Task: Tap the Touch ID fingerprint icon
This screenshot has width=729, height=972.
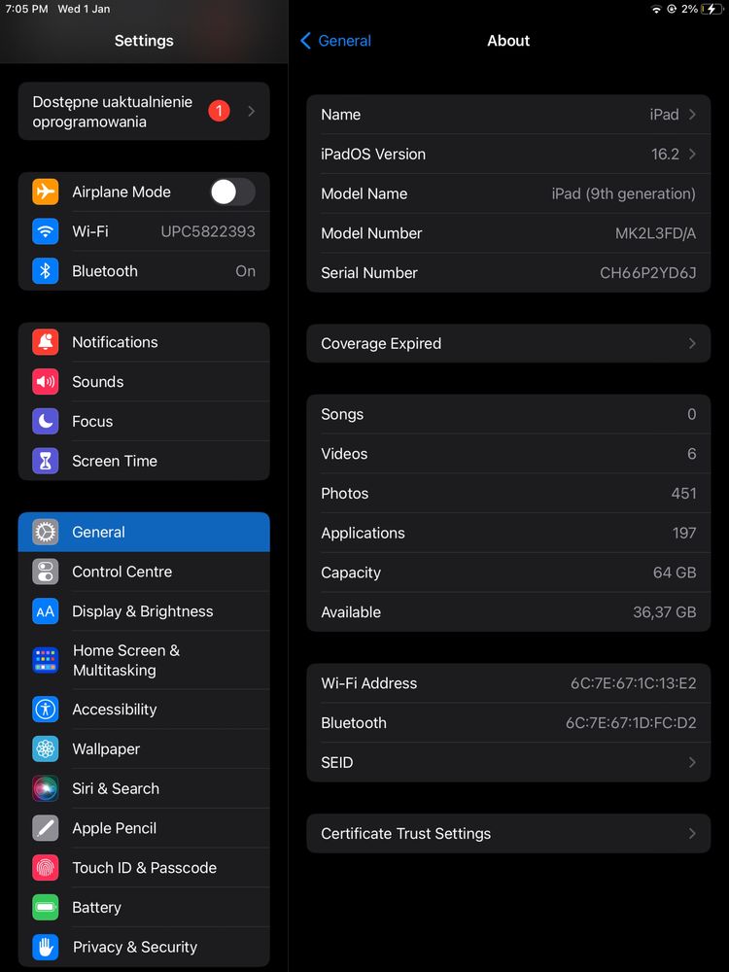Action: [46, 868]
